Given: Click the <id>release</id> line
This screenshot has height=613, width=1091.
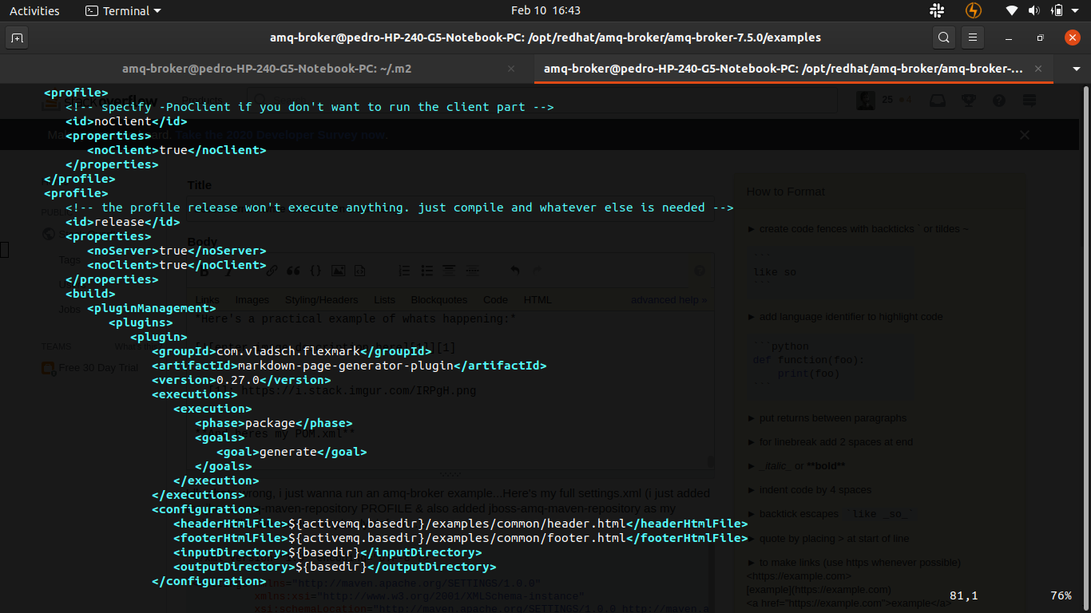Looking at the screenshot, I should pyautogui.click(x=123, y=222).
